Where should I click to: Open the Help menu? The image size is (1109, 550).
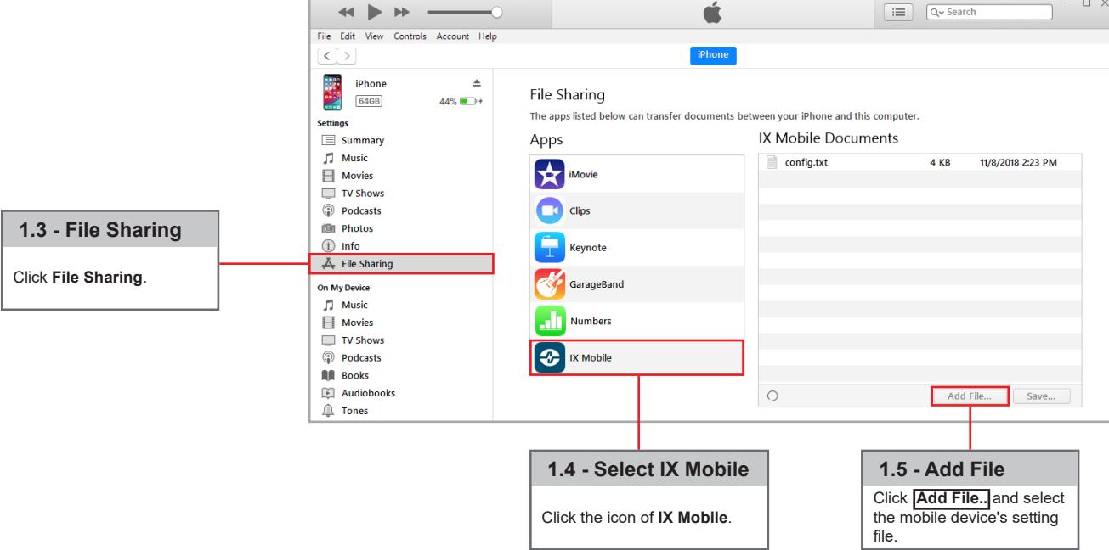pyautogui.click(x=488, y=36)
